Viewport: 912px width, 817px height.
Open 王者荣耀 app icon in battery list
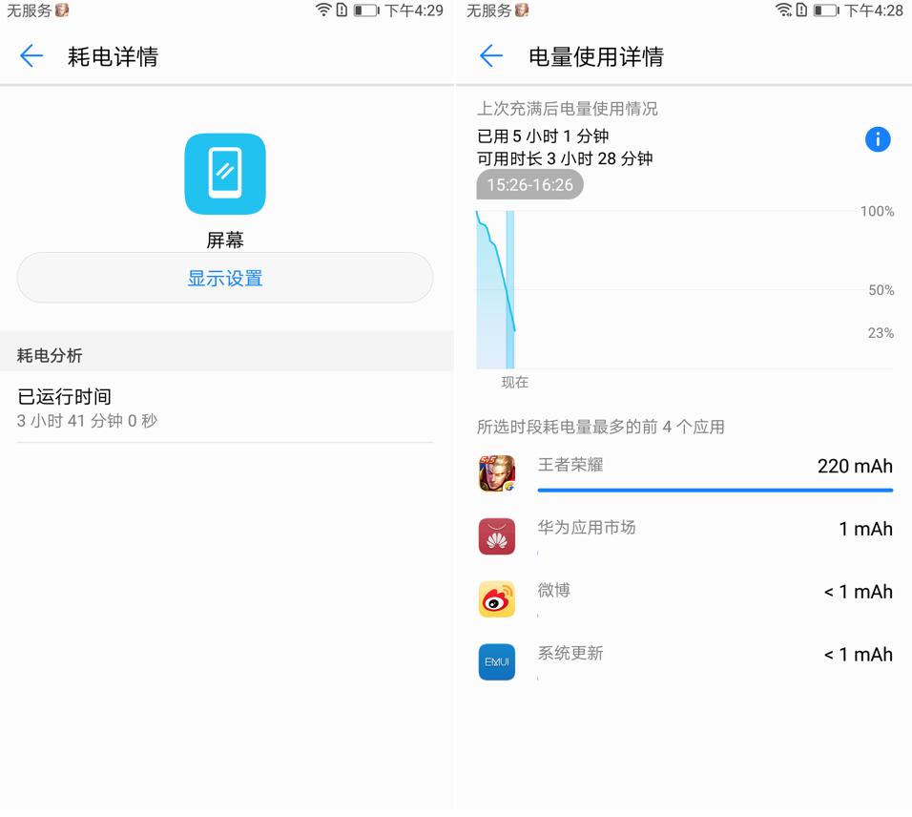[x=496, y=473]
